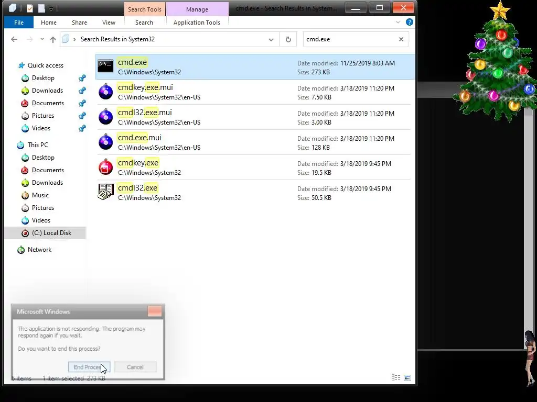Viewport: 537px width, 402px height.
Task: Click the new folder icon in title bar
Action: (x=41, y=8)
